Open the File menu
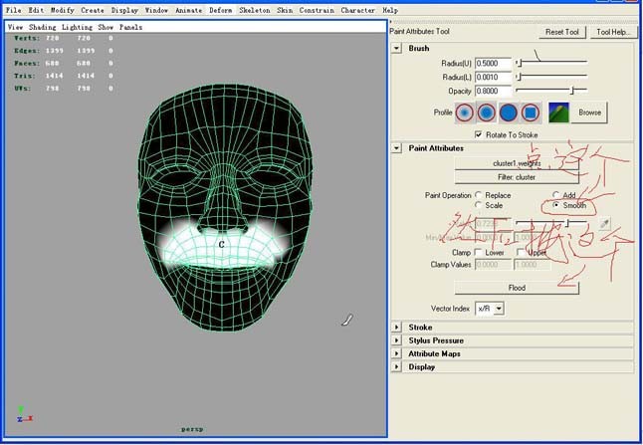This screenshot has width=643, height=445. tap(13, 10)
